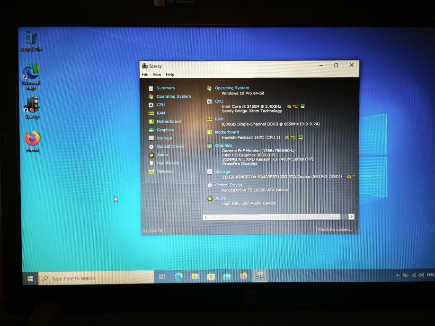Viewport: 435px width, 326px height.
Task: Click the Optical Drives disc icon in sidebar
Action: pos(151,146)
